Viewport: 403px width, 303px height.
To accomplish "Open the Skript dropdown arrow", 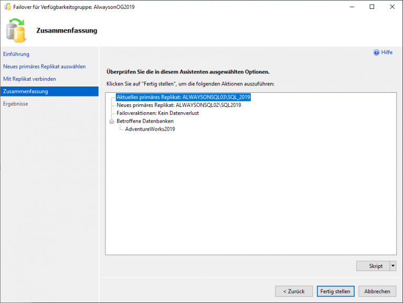I will click(393, 266).
